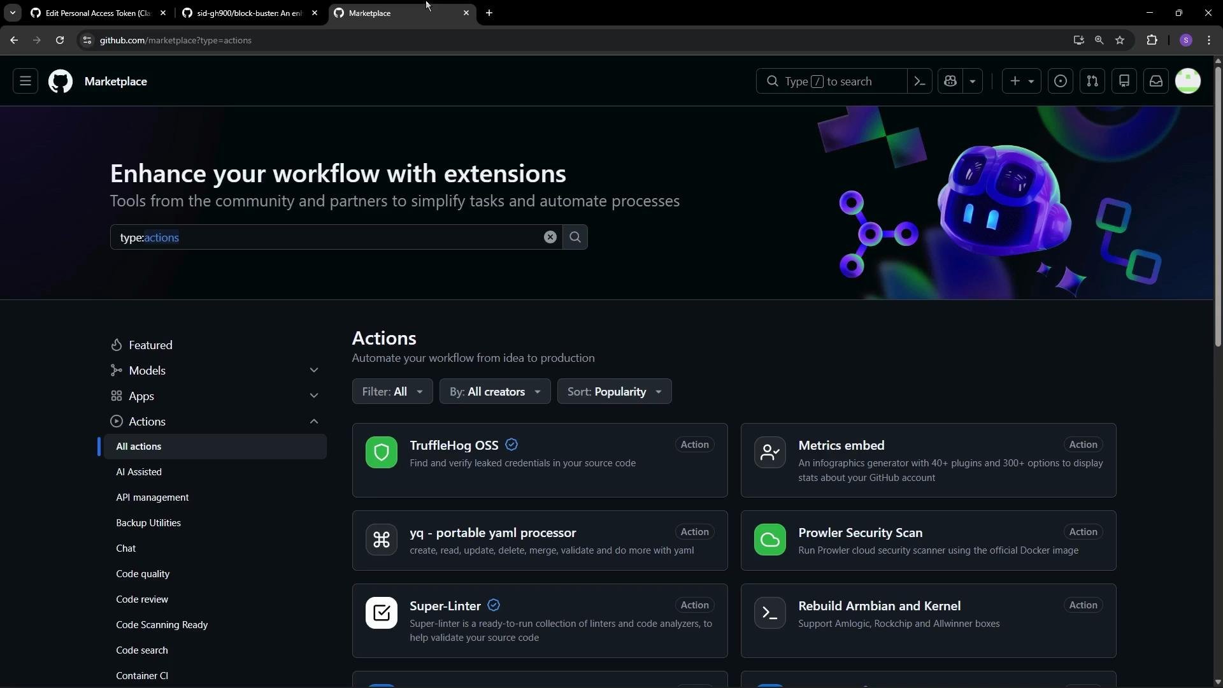Close the Marketplace browser tab
The width and height of the screenshot is (1223, 688).
(x=466, y=13)
